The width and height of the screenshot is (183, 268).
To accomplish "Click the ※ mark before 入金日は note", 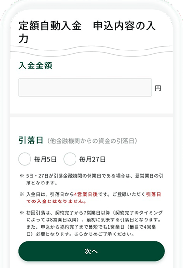I will [x=22, y=194].
